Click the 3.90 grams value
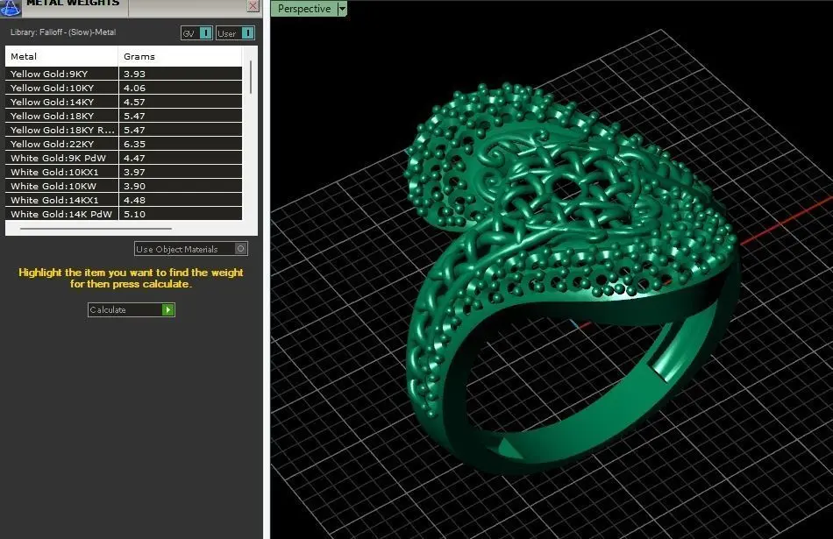 tap(134, 186)
